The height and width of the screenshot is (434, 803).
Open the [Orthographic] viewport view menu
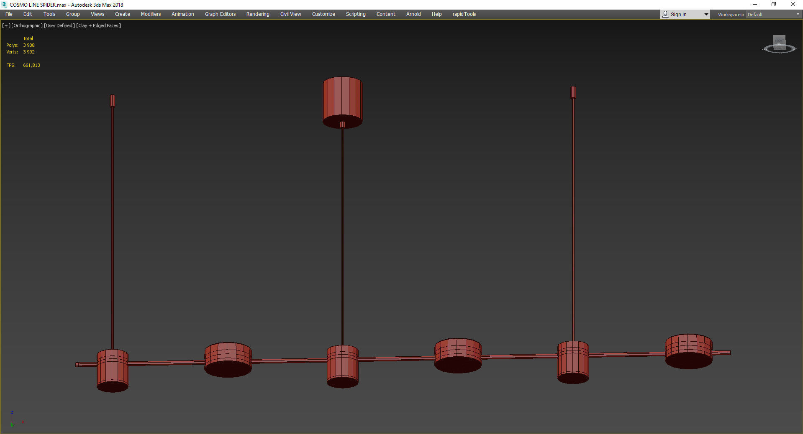(27, 25)
